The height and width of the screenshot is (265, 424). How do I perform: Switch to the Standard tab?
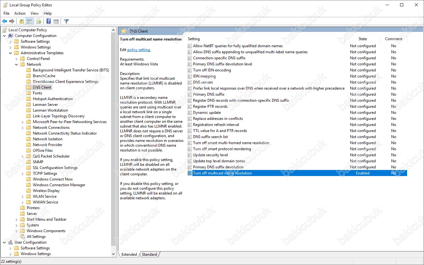coord(149,254)
